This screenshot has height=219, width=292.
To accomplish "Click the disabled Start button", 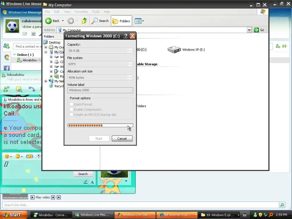I will [x=99, y=138].
